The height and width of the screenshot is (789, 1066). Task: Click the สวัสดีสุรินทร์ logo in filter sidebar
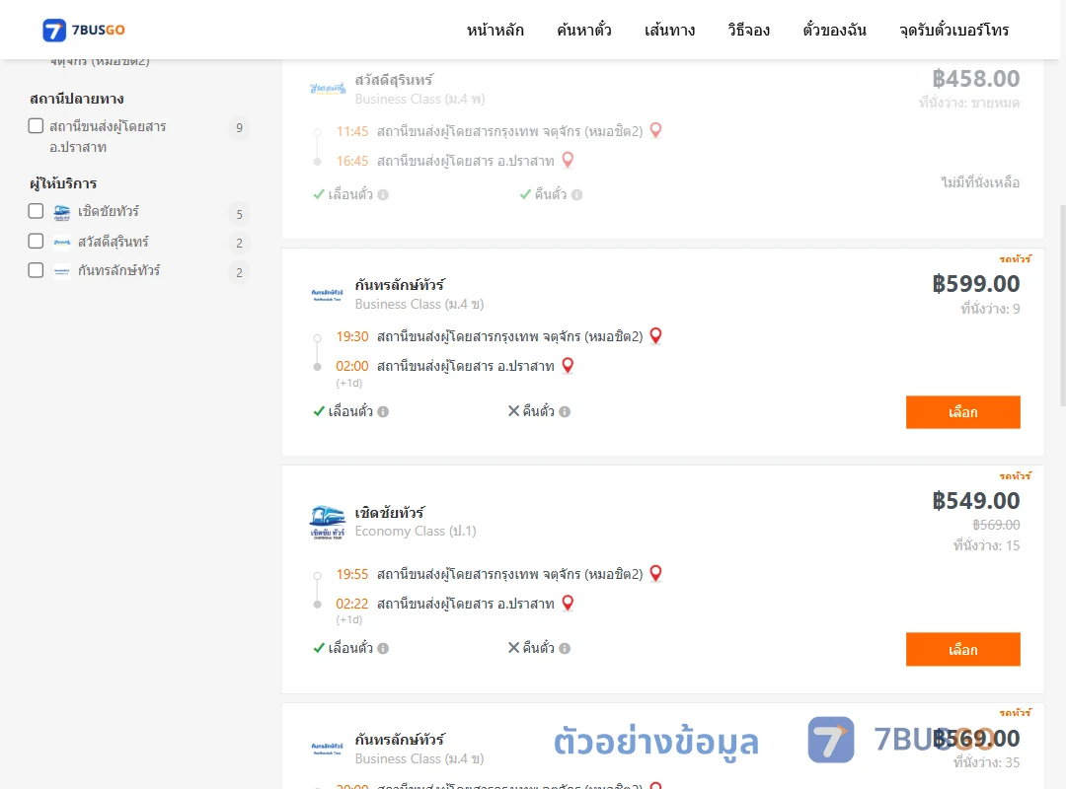(x=62, y=242)
